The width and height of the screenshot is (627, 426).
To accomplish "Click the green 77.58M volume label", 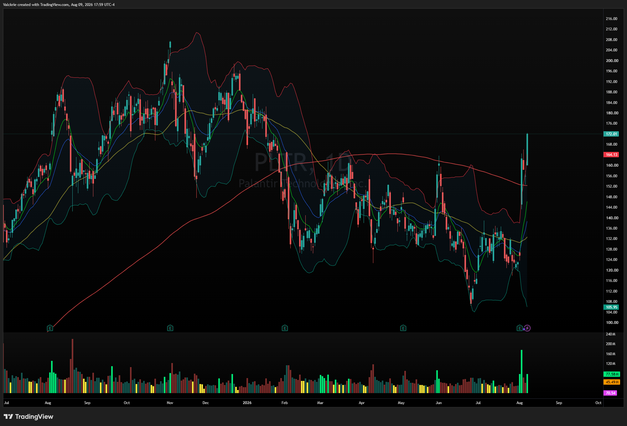I will (612, 374).
